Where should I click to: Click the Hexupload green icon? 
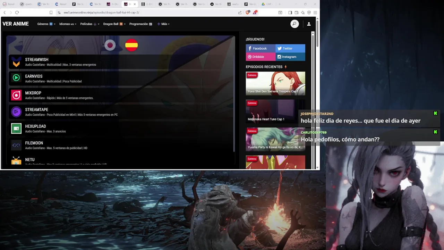pos(16,128)
